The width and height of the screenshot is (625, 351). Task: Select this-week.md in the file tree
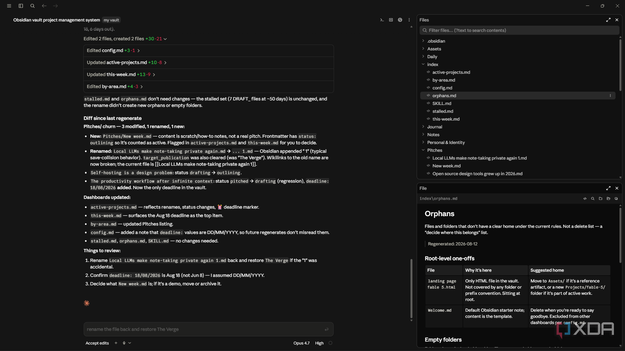tap(446, 119)
